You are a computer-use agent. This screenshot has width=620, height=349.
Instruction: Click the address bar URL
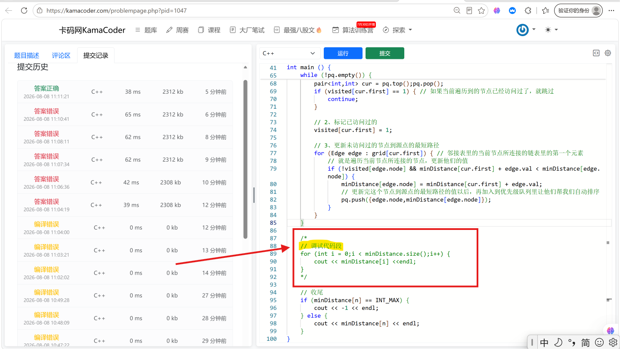point(116,11)
